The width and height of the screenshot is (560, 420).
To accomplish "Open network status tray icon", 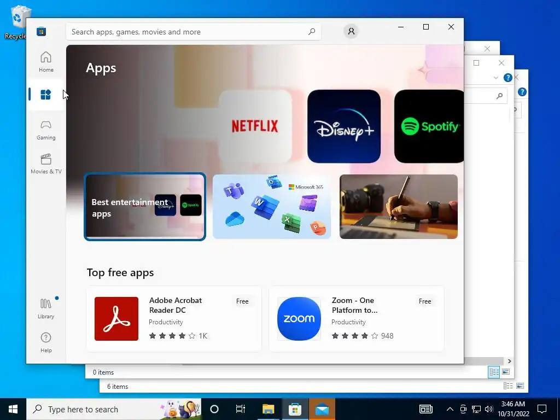I will pyautogui.click(x=476, y=409).
